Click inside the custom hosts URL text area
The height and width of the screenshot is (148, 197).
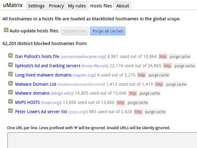[102, 140]
